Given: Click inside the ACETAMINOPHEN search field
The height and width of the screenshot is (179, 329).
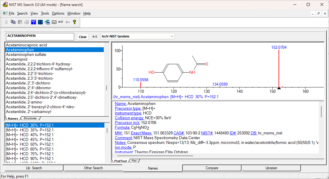Looking at the screenshot, I should (x=40, y=36).
